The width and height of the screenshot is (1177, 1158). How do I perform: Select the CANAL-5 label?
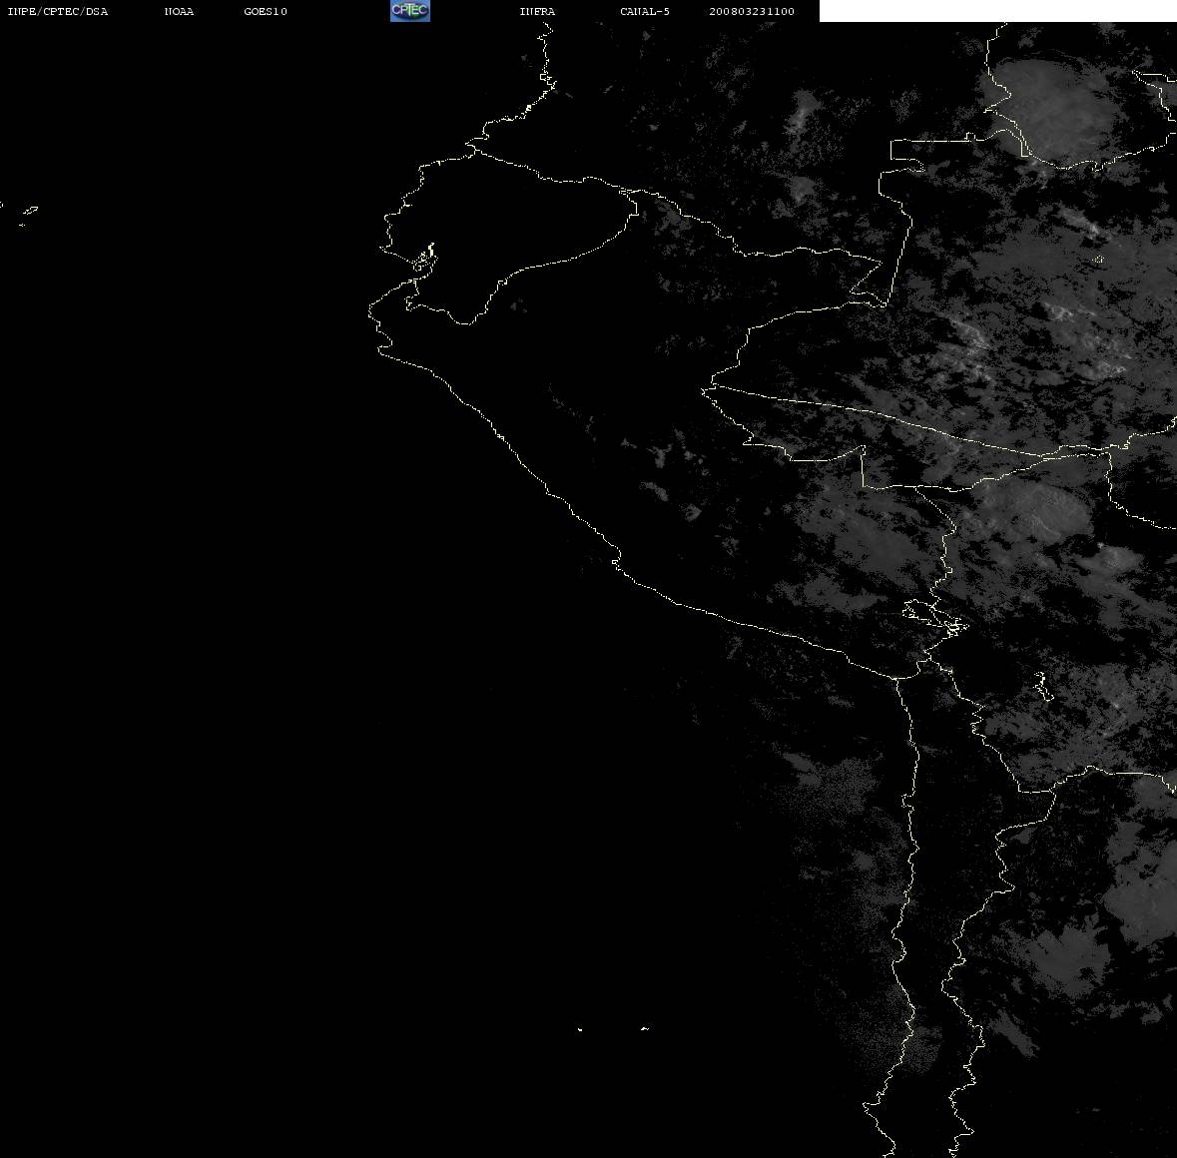(x=645, y=11)
